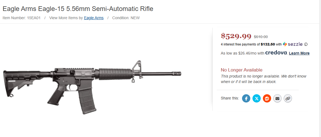Image resolution: width=321 pixels, height=137 pixels.
Task: Click the $132.50 Sezzle payment amount
Action: (x=268, y=44)
